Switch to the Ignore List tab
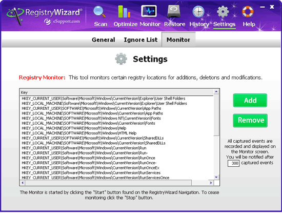This screenshot has height=213, width=282. (x=140, y=40)
